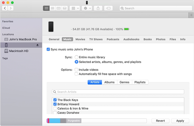Go to the Files tab
The height and width of the screenshot is (126, 194).
tap(173, 39)
